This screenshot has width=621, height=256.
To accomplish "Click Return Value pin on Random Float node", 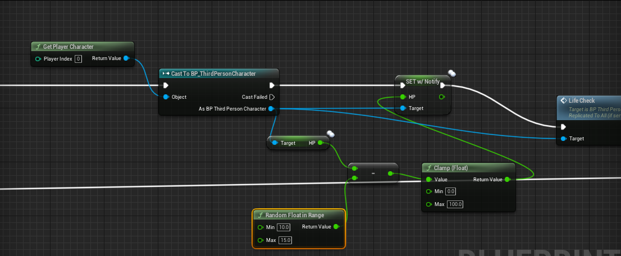I will 336,227.
